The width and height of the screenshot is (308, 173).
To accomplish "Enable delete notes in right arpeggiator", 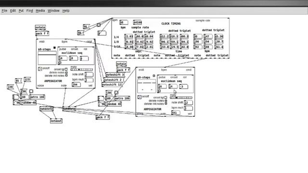I will pos(166,100).
